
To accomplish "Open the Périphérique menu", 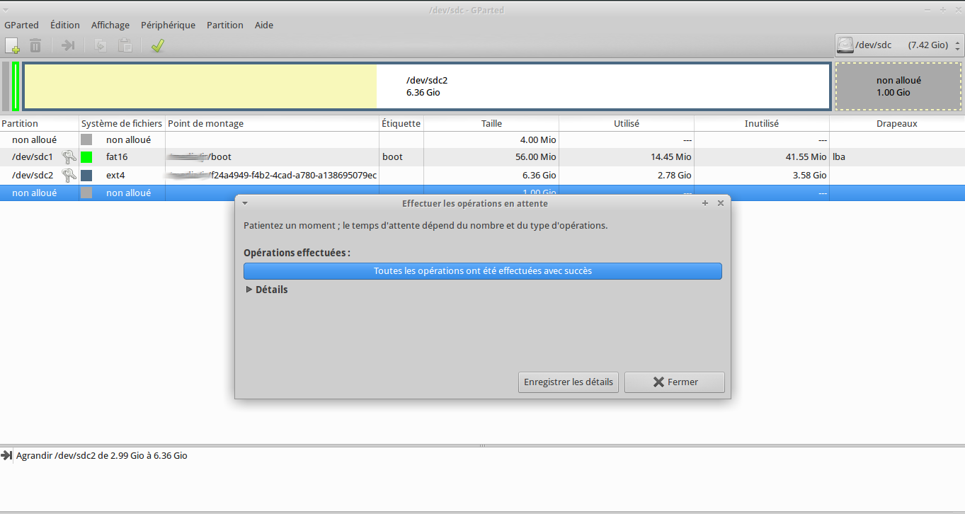I will (168, 25).
